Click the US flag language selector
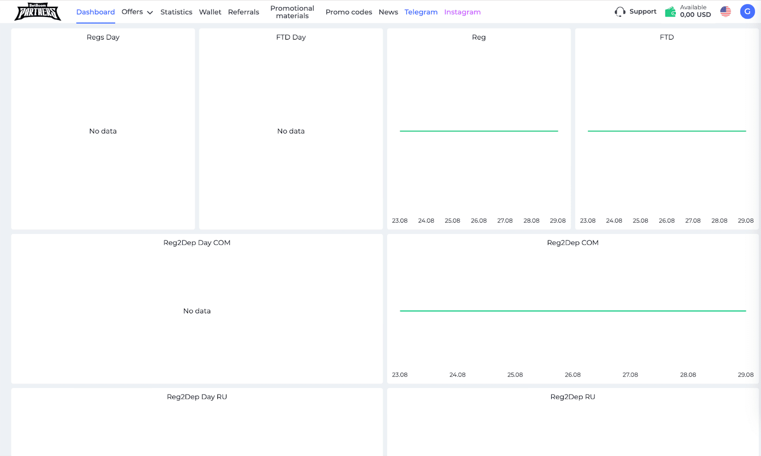The width and height of the screenshot is (761, 456). pyautogui.click(x=725, y=12)
